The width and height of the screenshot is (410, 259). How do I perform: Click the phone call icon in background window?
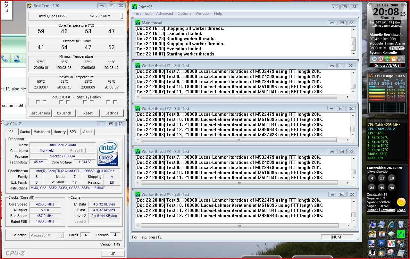[x=4, y=59]
